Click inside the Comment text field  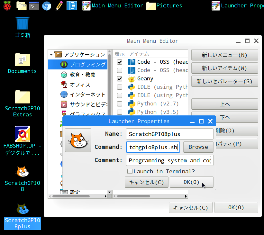(x=170, y=160)
